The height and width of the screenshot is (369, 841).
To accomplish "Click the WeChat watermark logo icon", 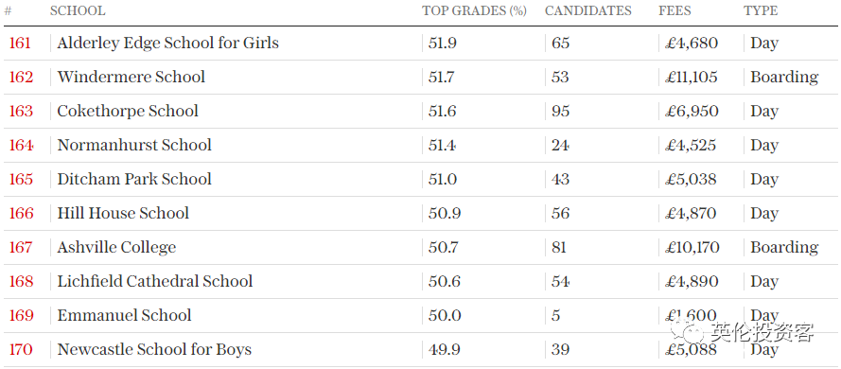I will click(689, 332).
